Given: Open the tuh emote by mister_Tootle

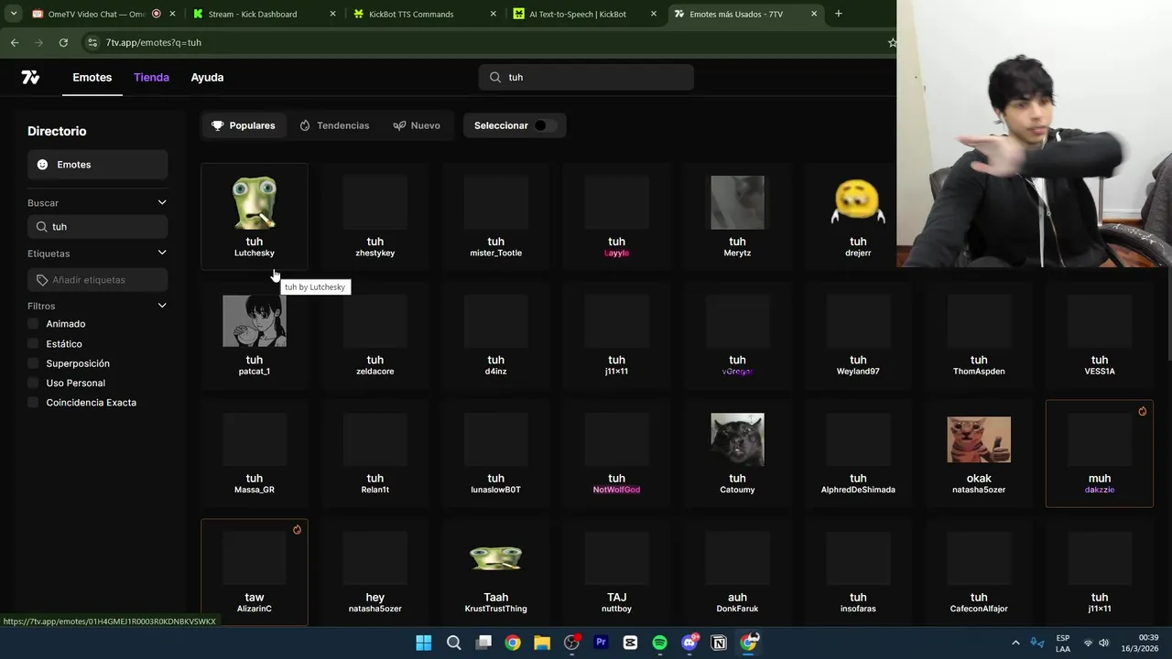Looking at the screenshot, I should tap(495, 216).
